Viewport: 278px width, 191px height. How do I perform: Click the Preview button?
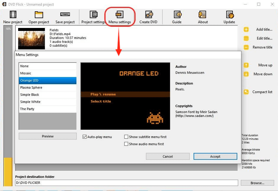[x=48, y=136]
